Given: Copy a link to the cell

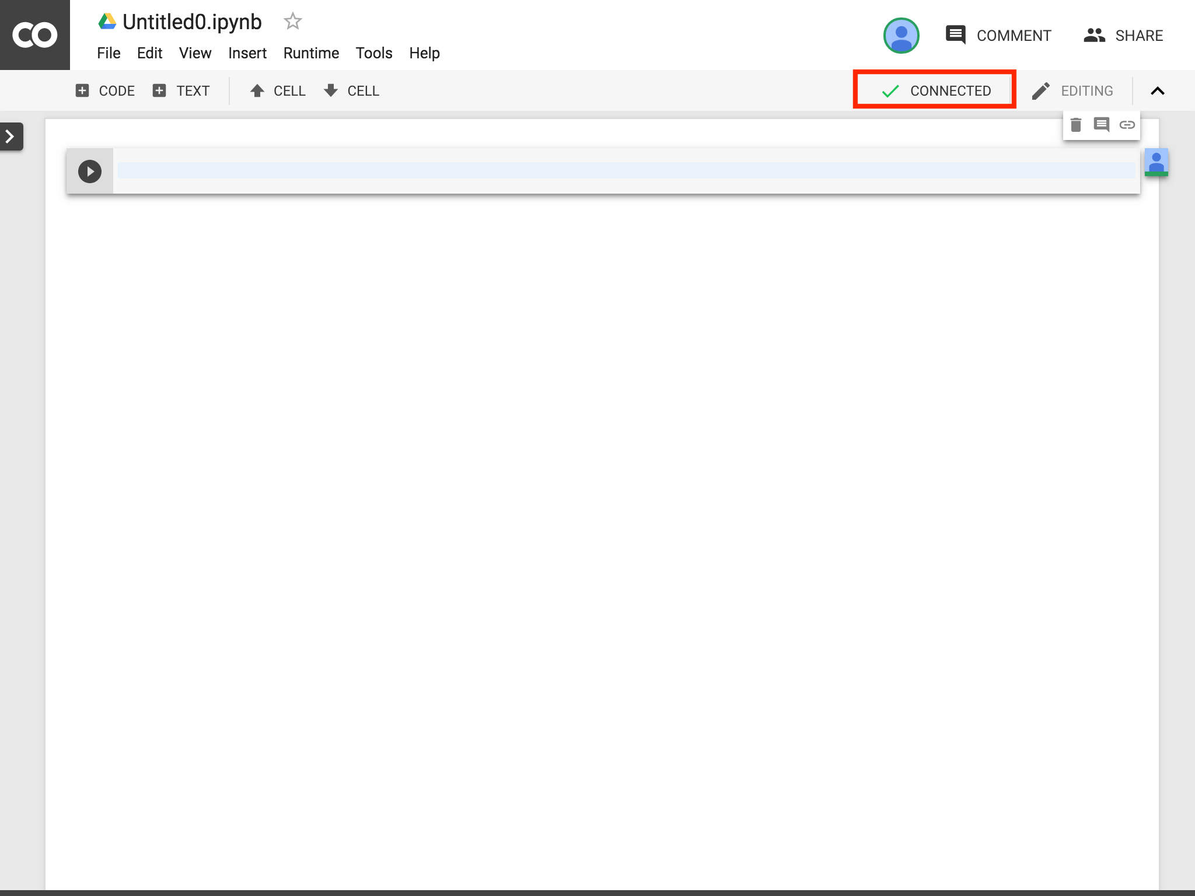Looking at the screenshot, I should coord(1126,124).
